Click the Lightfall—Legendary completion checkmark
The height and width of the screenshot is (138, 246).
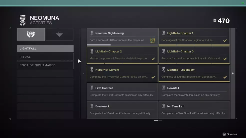point(225,77)
